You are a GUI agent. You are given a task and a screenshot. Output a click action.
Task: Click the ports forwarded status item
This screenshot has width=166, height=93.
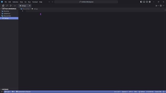coord(13,92)
